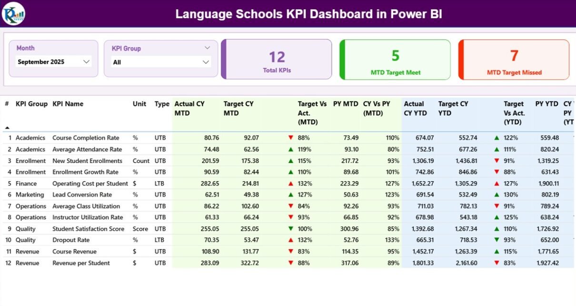Click the Target CY YTD column header
This screenshot has width=576, height=306.
coord(453,108)
